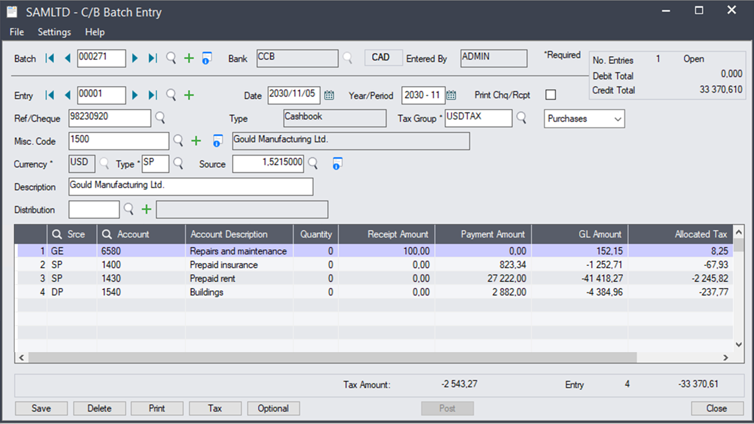Open the Bank finder magnifier
754x424 pixels.
pyautogui.click(x=348, y=58)
